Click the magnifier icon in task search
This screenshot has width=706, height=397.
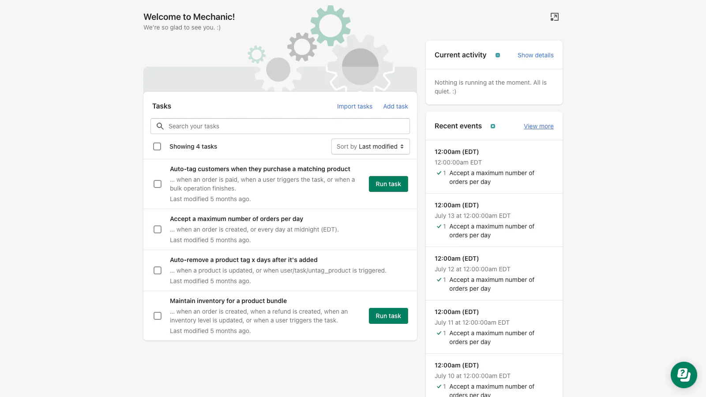coord(160,126)
